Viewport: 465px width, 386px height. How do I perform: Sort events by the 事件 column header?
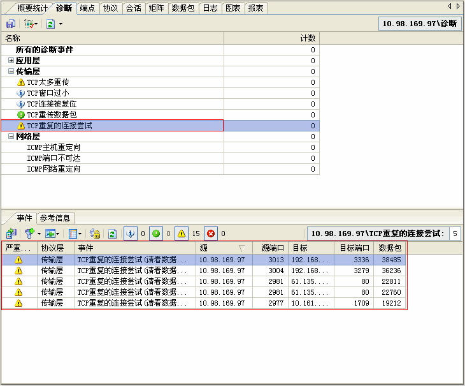point(135,248)
